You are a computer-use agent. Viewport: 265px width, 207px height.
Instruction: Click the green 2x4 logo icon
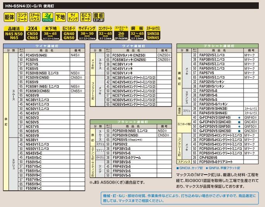(x=47, y=17)
